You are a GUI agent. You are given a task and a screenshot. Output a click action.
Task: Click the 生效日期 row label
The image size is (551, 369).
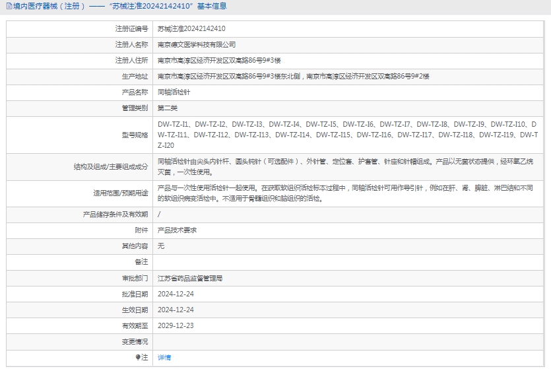point(135,310)
